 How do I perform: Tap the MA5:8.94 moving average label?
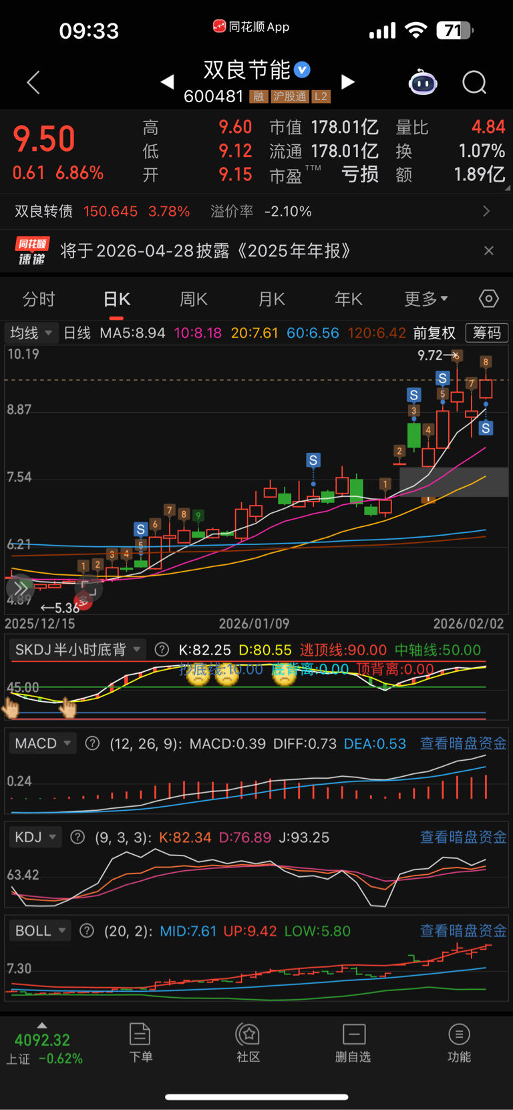pyautogui.click(x=132, y=333)
